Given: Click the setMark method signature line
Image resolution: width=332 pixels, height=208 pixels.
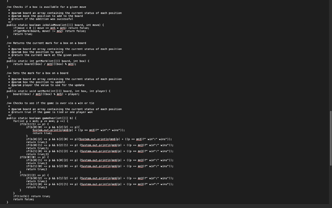Looking at the screenshot, I should pyautogui.click(x=58, y=91).
